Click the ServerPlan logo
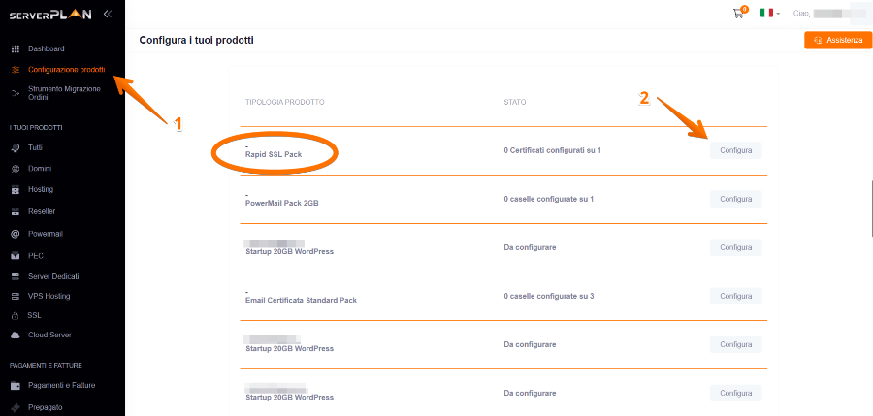Viewport: 873px width, 416px height. 50,15
